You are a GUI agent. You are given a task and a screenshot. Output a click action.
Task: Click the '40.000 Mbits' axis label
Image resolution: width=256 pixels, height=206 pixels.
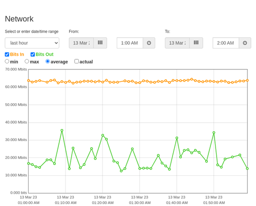click(x=16, y=122)
